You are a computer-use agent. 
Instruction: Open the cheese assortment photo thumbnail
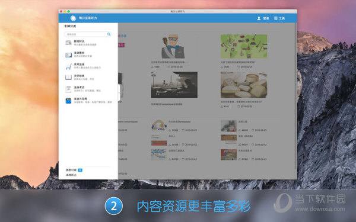tap(244, 85)
